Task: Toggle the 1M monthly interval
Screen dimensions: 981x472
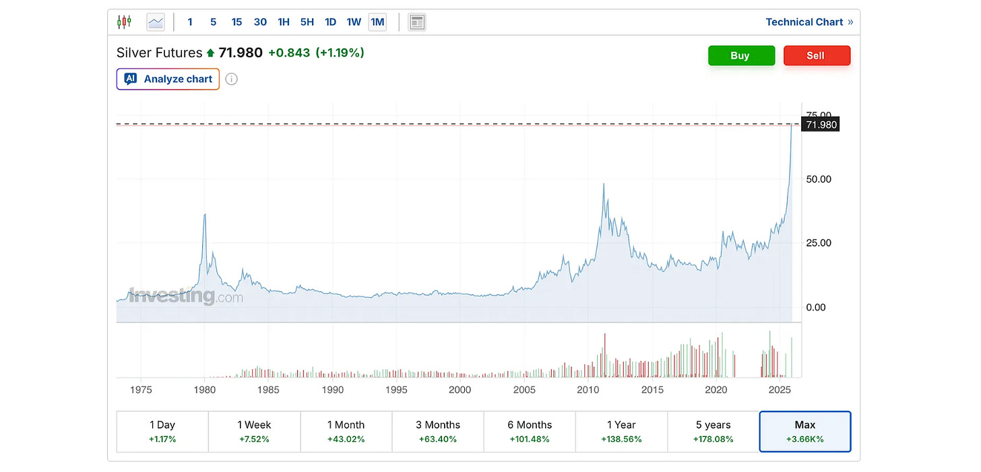Action: (377, 22)
